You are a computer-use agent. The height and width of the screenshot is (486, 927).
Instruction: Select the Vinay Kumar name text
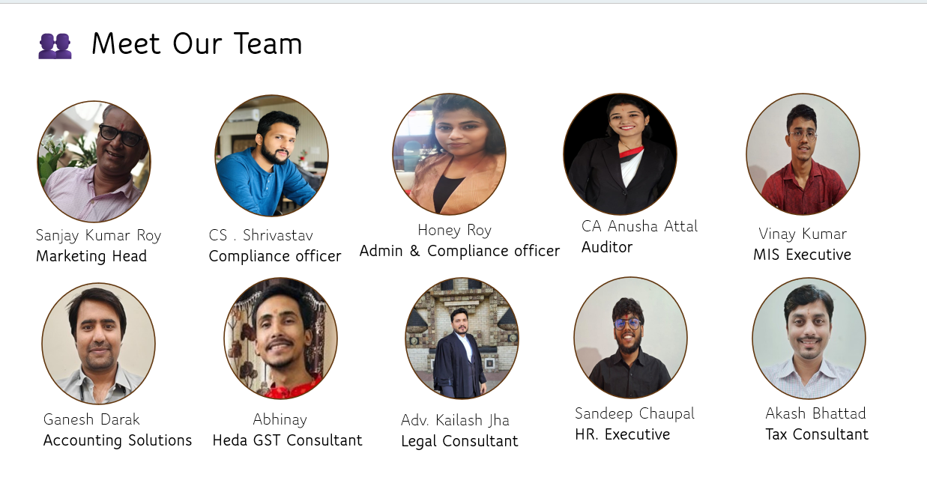pos(803,234)
